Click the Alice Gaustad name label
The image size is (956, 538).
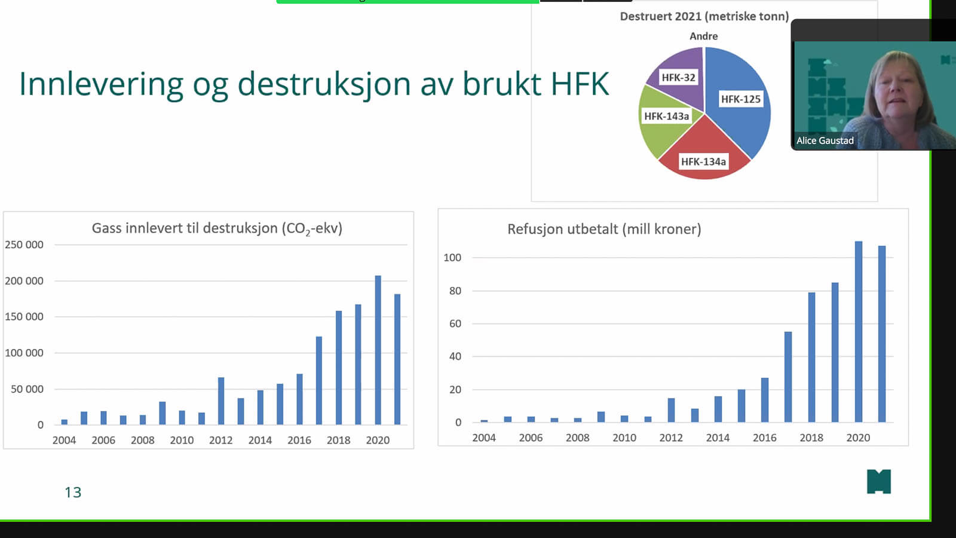click(825, 140)
